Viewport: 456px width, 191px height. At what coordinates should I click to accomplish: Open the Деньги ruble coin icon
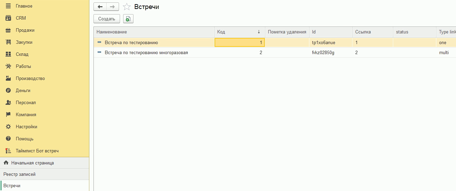tap(9, 91)
